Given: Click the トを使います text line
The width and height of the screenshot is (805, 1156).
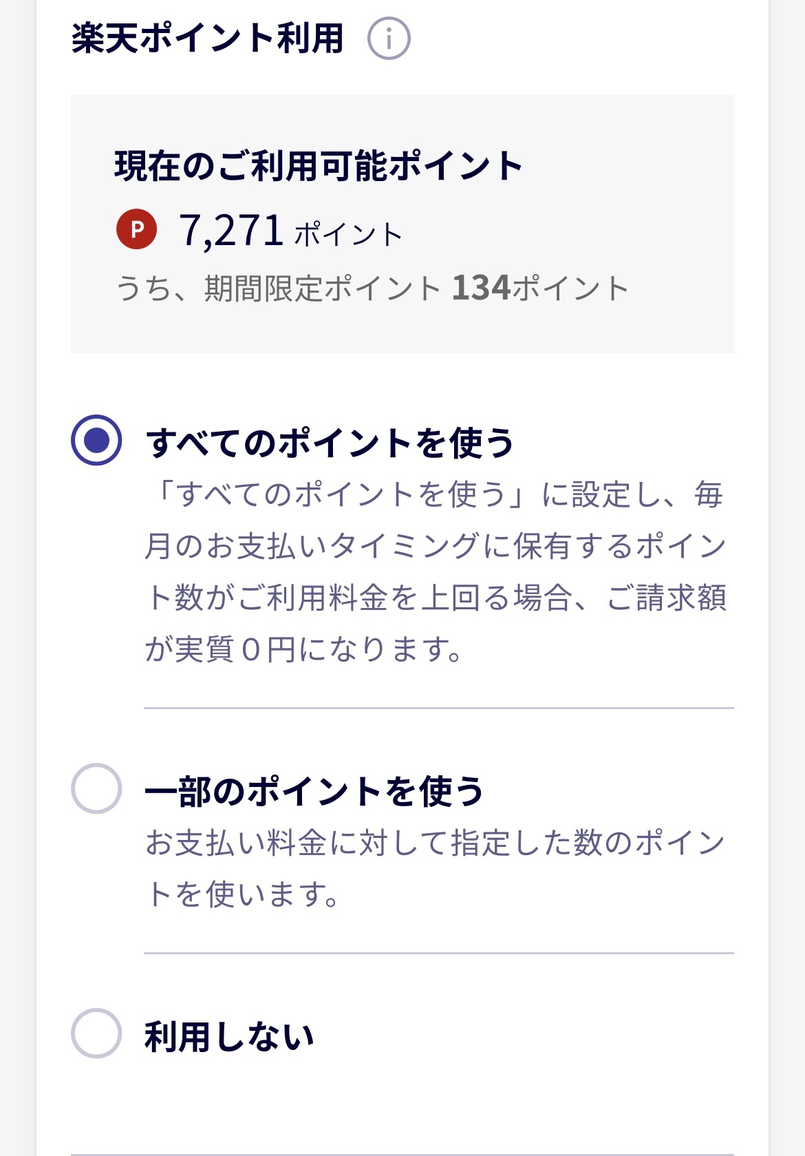Looking at the screenshot, I should (x=244, y=894).
